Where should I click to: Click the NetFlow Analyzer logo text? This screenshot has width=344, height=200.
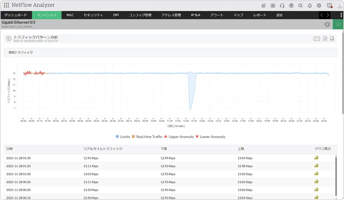[x=33, y=5]
